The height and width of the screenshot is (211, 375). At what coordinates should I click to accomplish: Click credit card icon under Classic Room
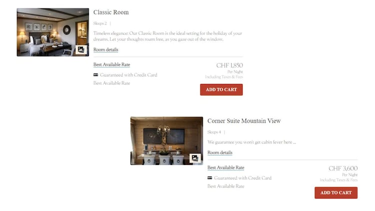coord(95,75)
